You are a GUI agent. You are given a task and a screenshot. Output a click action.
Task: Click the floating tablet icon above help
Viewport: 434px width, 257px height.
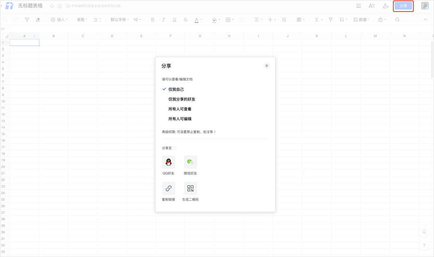(x=424, y=232)
